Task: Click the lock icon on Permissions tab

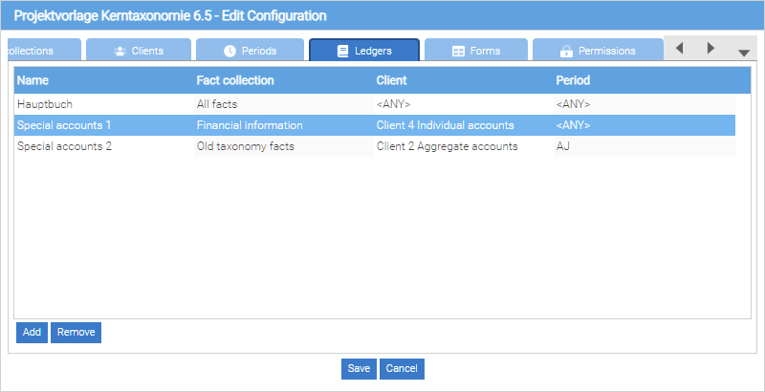Action: 566,51
